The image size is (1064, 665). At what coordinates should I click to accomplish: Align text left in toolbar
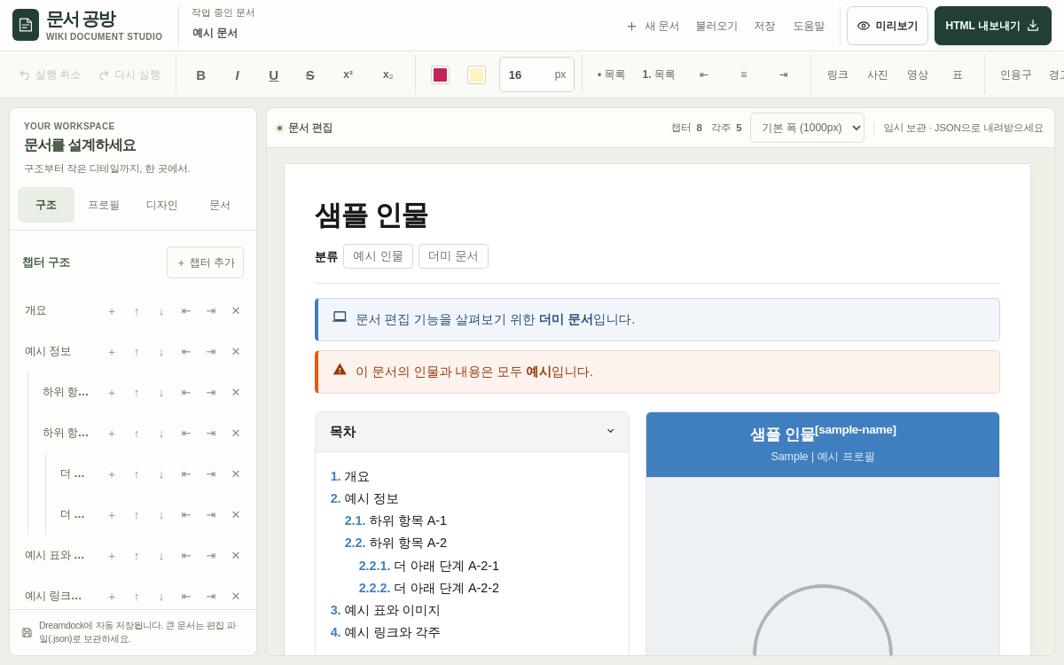pyautogui.click(x=704, y=74)
